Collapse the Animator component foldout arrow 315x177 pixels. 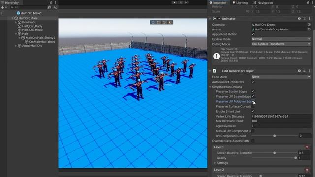coord(210,19)
